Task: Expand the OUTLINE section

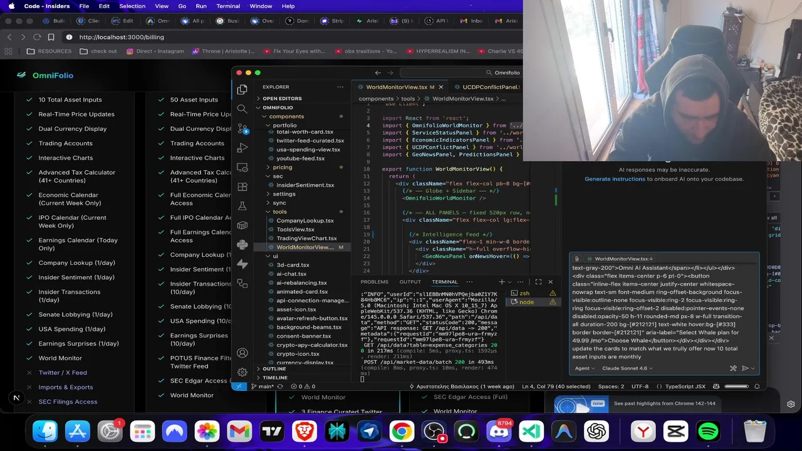Action: (274, 369)
